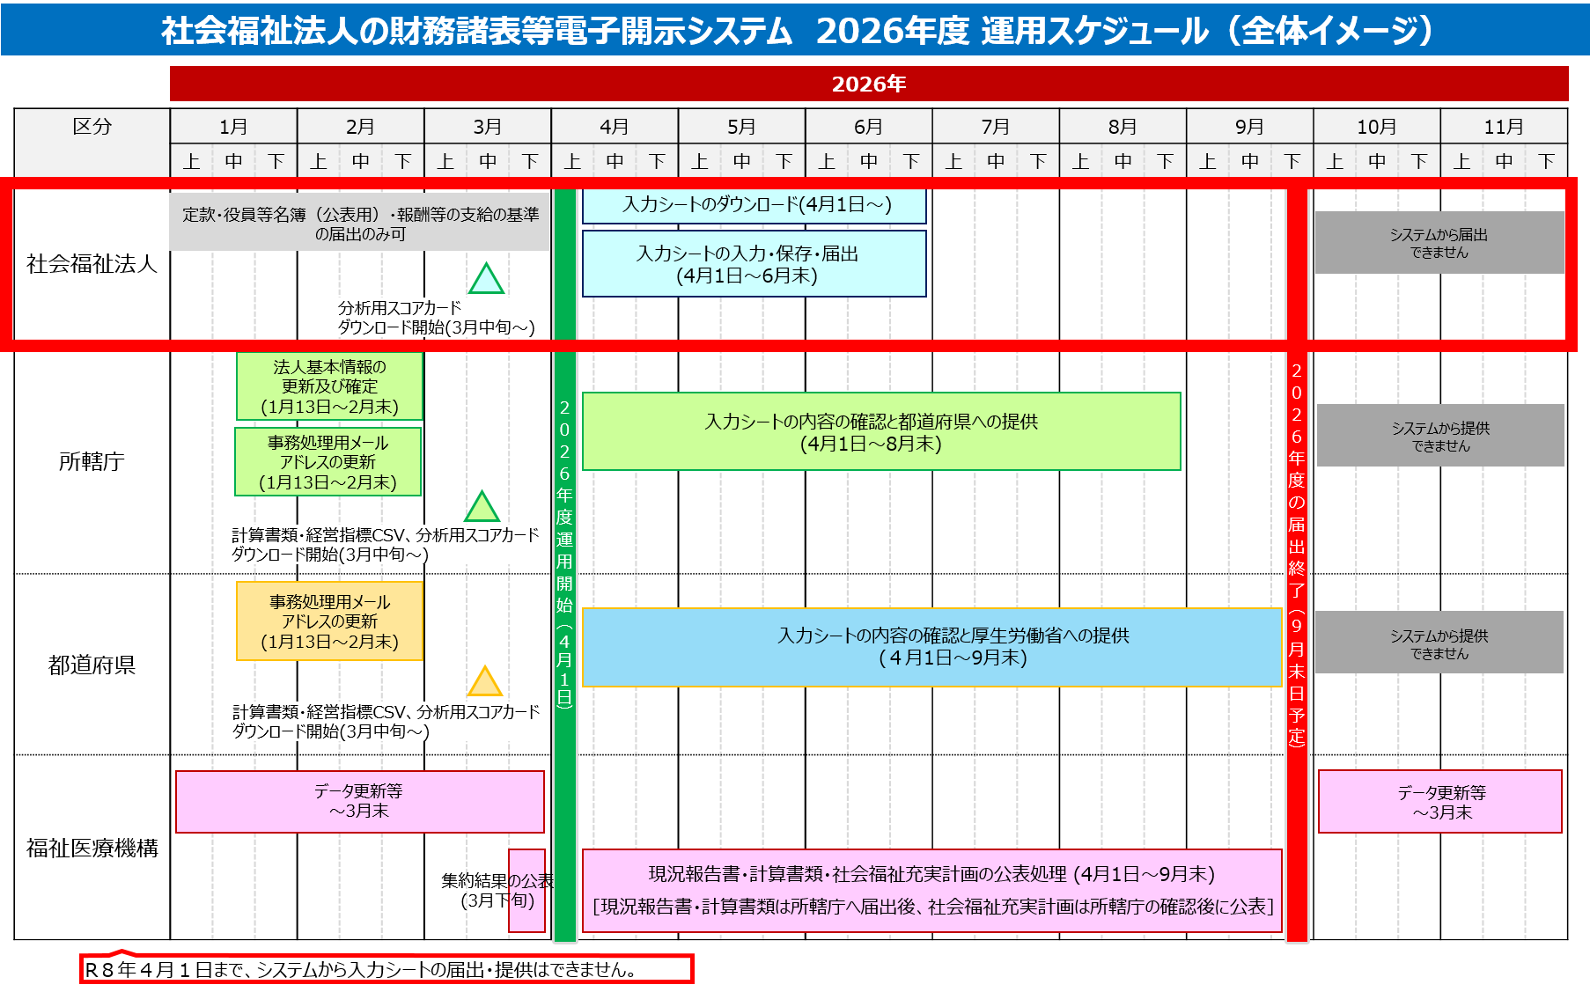Click the small pink 集約結果の公表 box

pos(527,890)
